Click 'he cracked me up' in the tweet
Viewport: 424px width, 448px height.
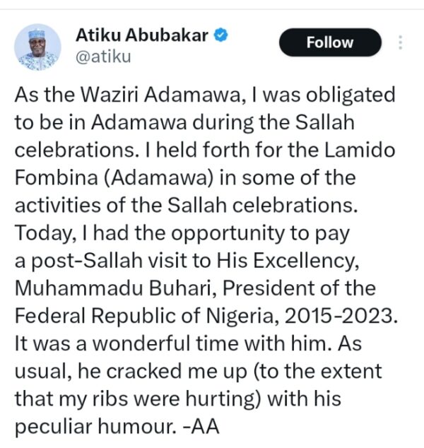[163, 372]
